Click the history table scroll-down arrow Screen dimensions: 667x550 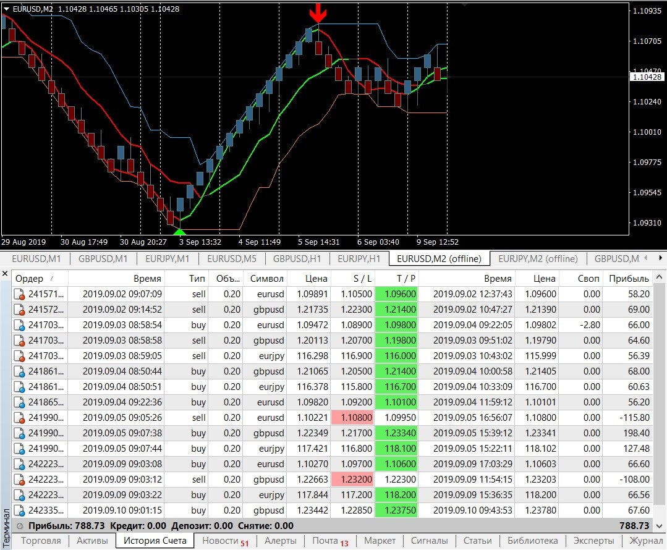tap(660, 526)
